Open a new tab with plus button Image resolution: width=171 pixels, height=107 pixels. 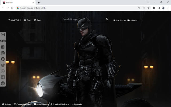coord(38,3)
